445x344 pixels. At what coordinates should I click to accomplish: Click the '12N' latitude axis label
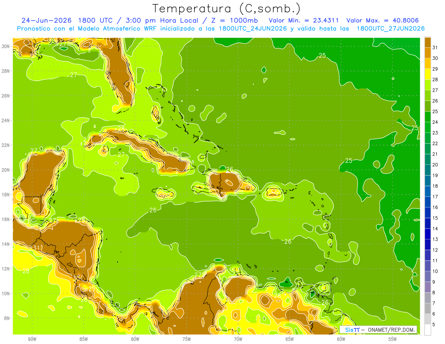tap(6, 268)
